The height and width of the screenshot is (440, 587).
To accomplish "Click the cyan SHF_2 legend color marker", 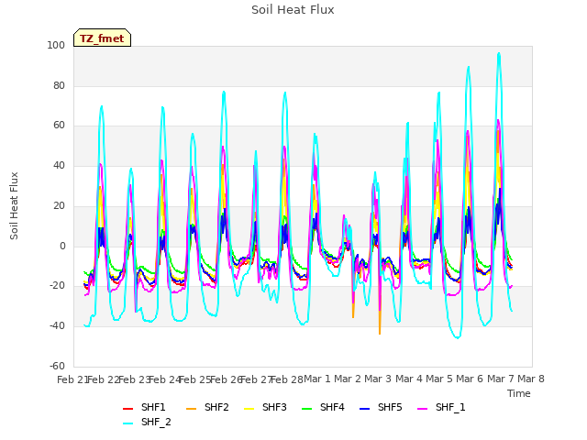I will (x=128, y=423).
